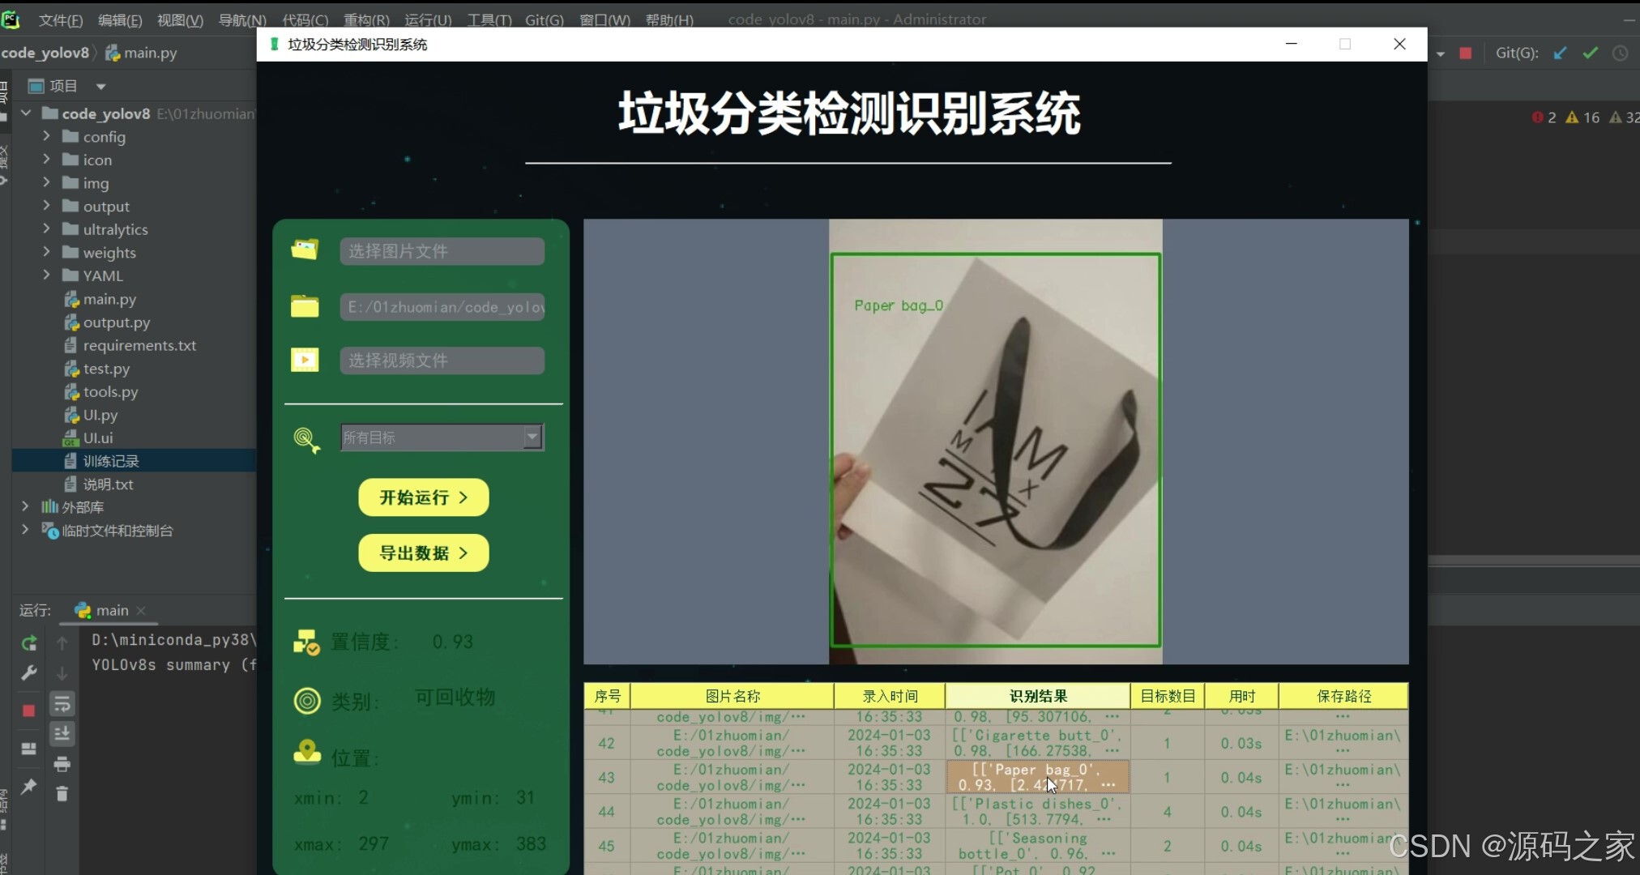Click the 导出数据 button
This screenshot has height=875, width=1640.
point(424,553)
